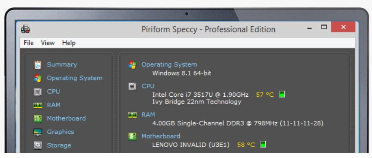Click the green Motherboard temperature indicator icon
The height and width of the screenshot is (158, 372).
pos(263,144)
